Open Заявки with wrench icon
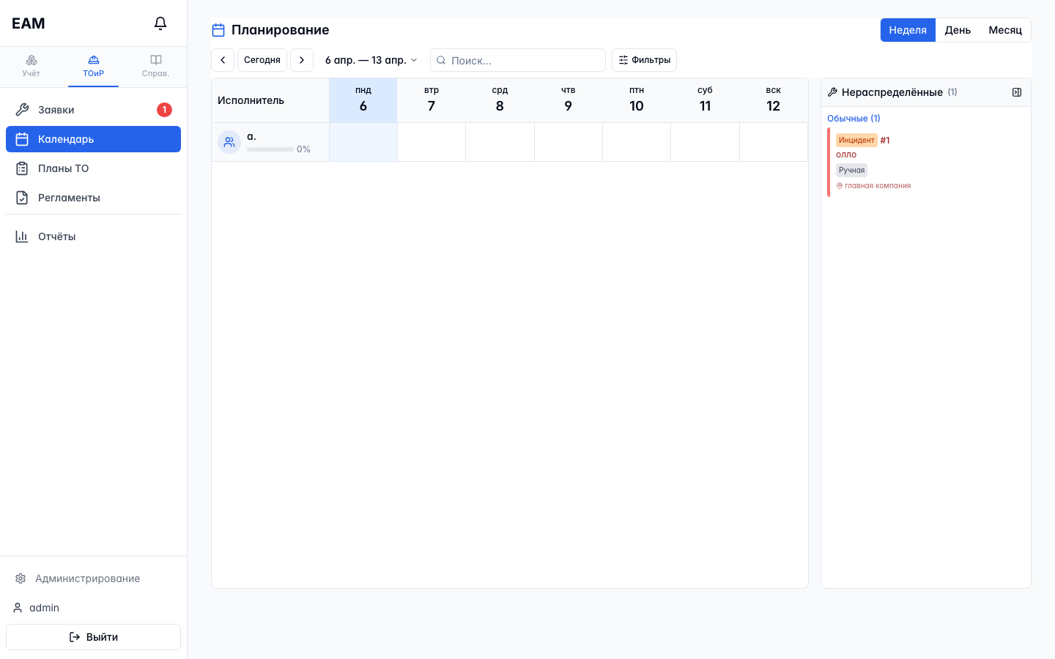Image resolution: width=1055 pixels, height=659 pixels. point(93,110)
